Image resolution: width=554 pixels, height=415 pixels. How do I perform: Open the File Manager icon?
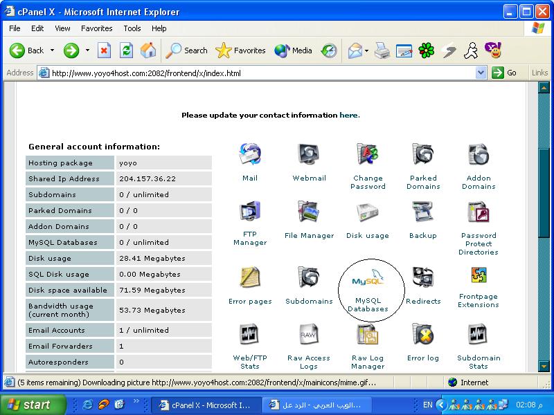coord(309,212)
